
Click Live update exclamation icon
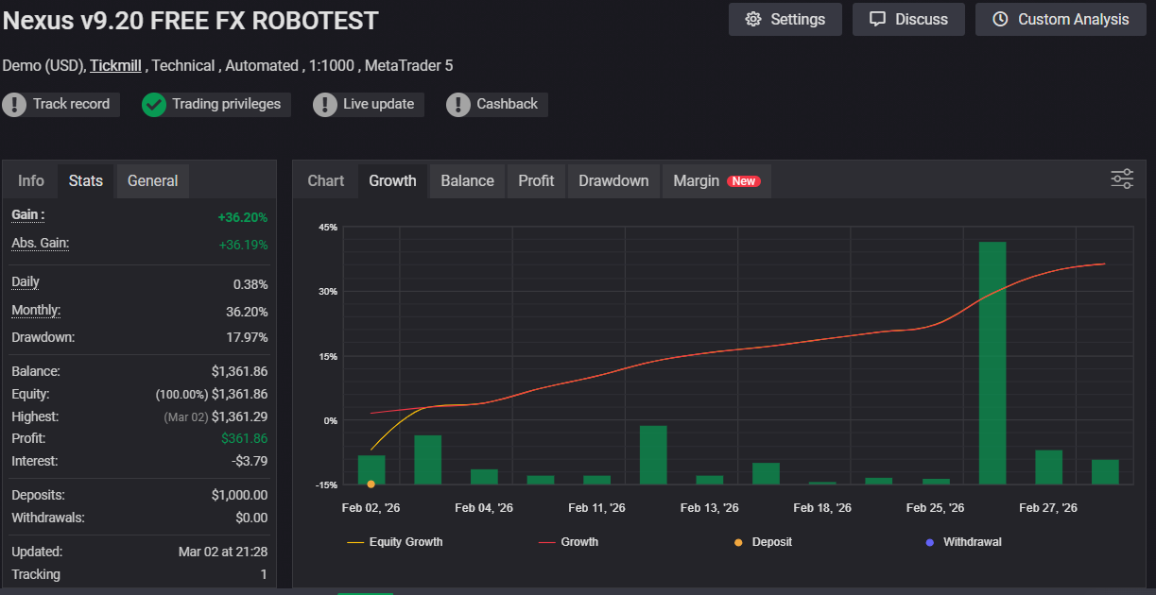[x=325, y=105]
